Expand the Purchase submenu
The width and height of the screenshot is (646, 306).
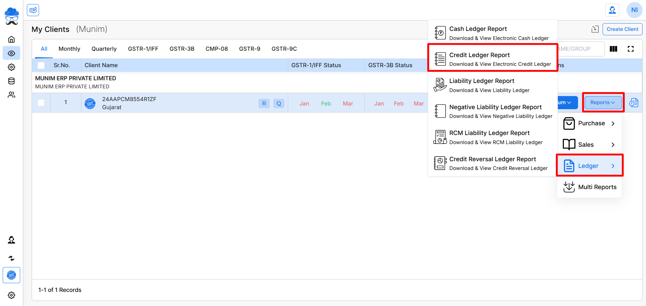coord(589,123)
